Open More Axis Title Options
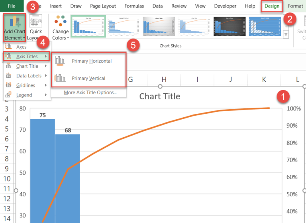 pyautogui.click(x=90, y=93)
